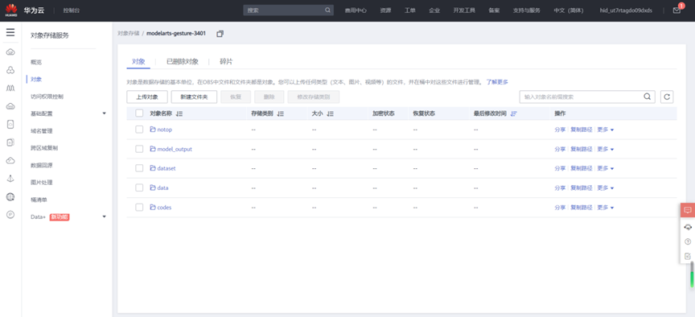The image size is (695, 317).
Task: Open account menu hid_ut7rtagdo09dxds
Action: tap(626, 10)
